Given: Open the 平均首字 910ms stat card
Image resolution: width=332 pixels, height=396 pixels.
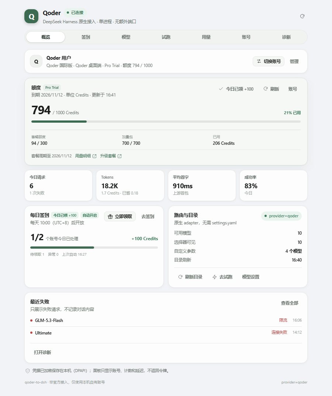Looking at the screenshot, I should point(202,185).
